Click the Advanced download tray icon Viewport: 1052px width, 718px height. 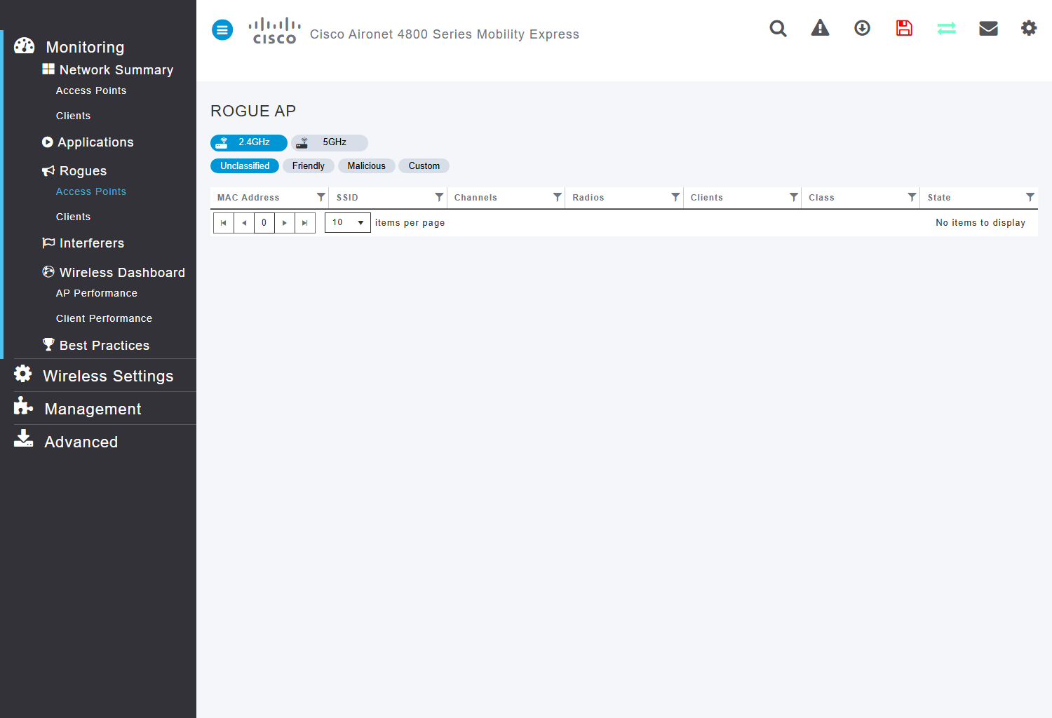[23, 438]
